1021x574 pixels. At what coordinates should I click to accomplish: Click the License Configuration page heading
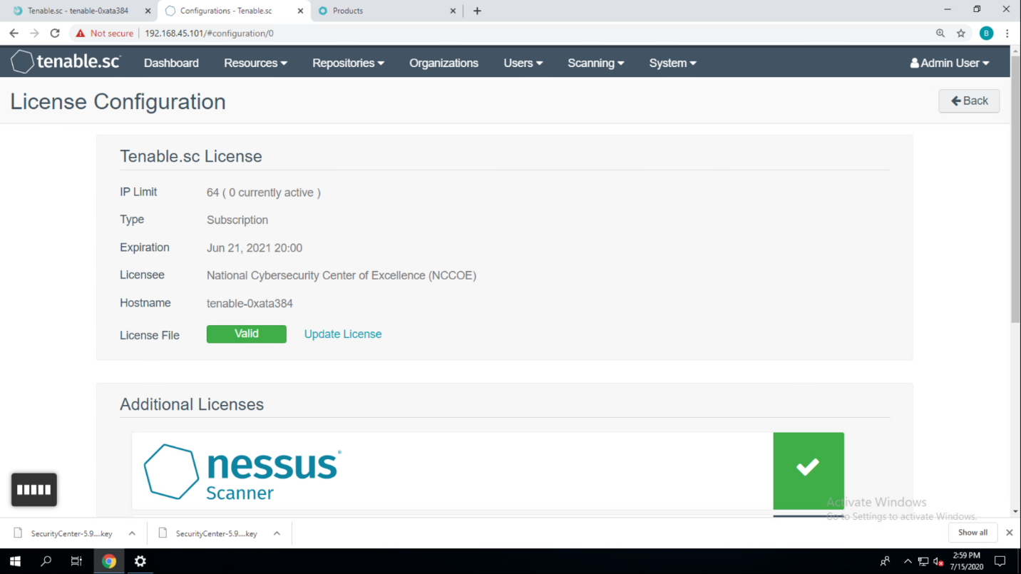tap(118, 101)
